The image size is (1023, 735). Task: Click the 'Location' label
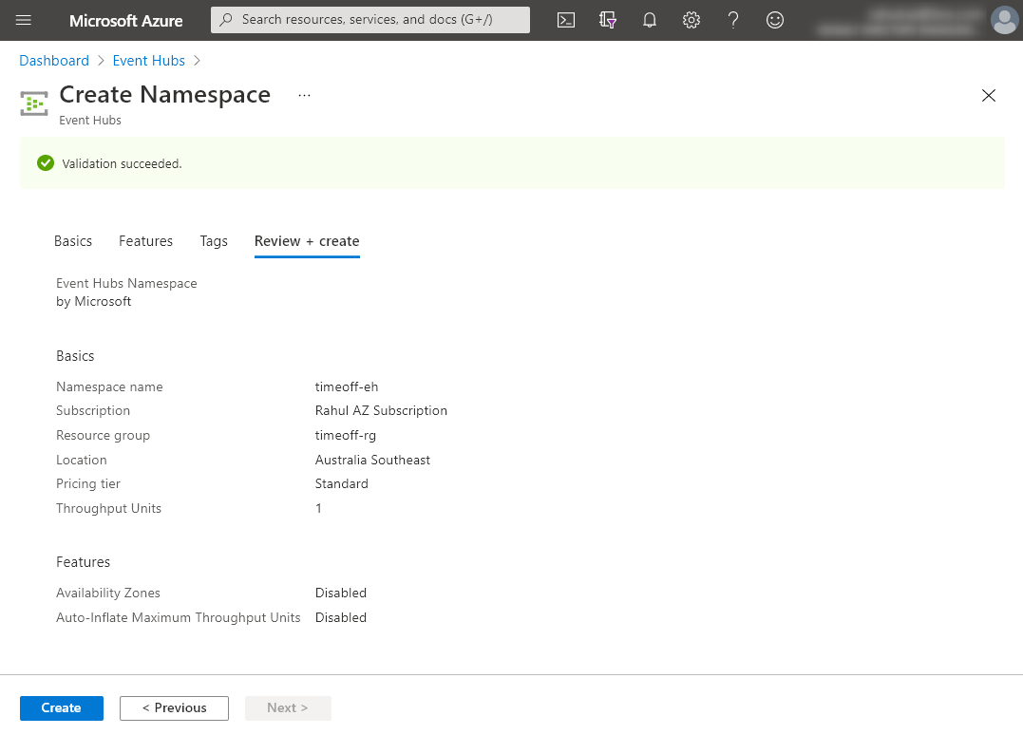point(82,460)
